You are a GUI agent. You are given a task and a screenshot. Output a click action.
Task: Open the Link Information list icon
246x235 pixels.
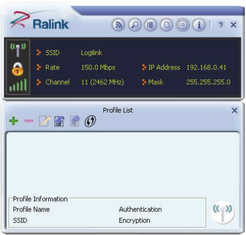[151, 25]
